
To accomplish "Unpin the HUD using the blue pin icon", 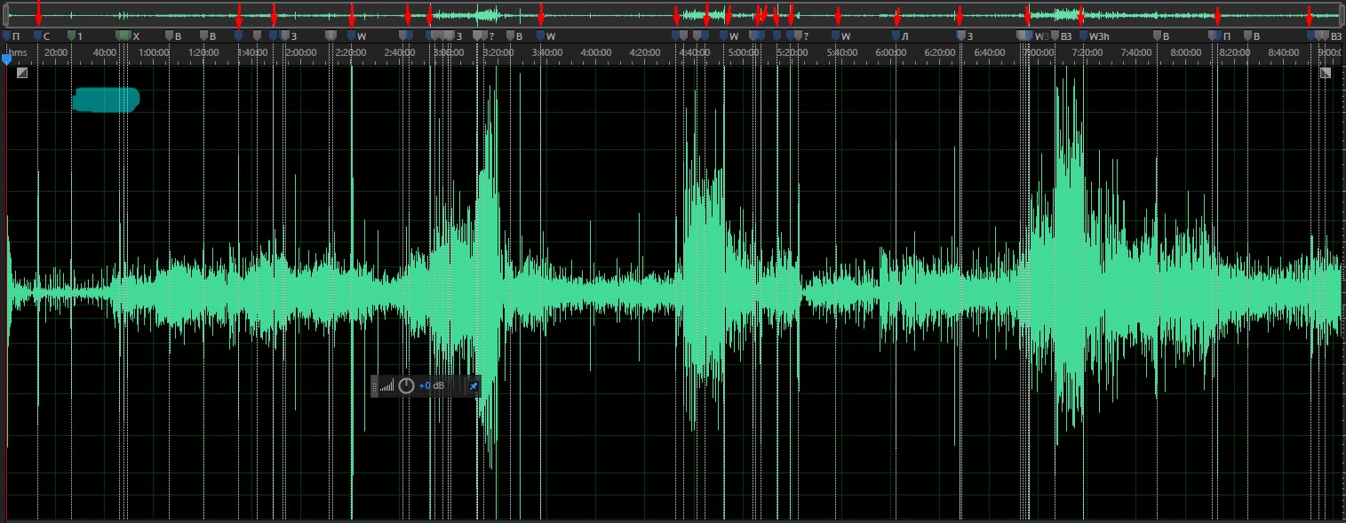I will click(473, 386).
